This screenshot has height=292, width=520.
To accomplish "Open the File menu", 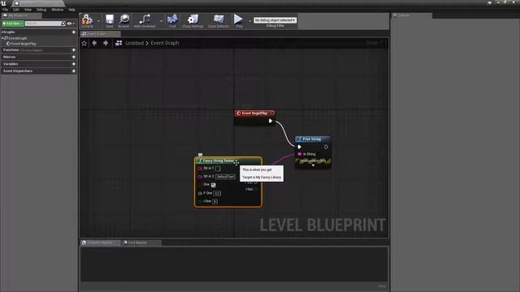I will pyautogui.click(x=6, y=10).
